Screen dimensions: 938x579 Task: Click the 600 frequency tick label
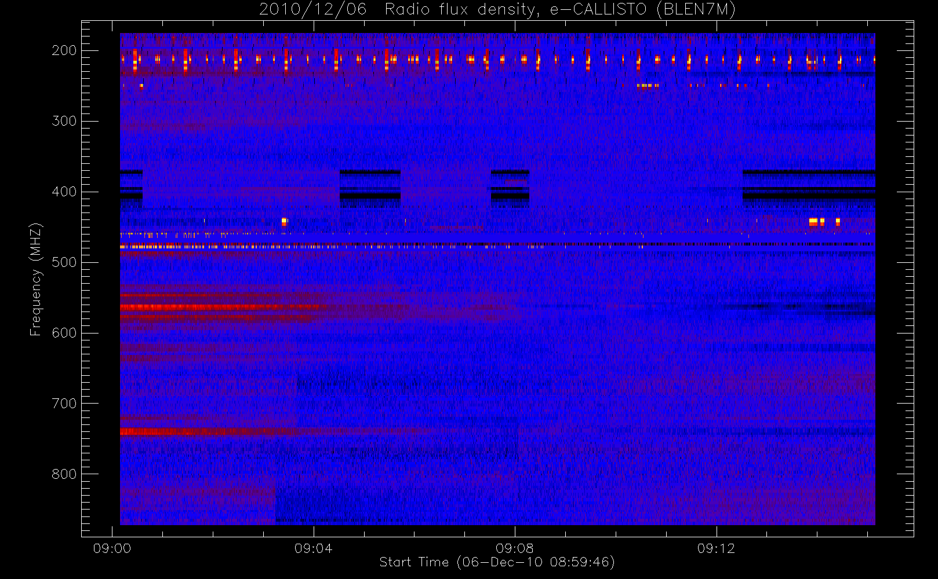(x=64, y=333)
